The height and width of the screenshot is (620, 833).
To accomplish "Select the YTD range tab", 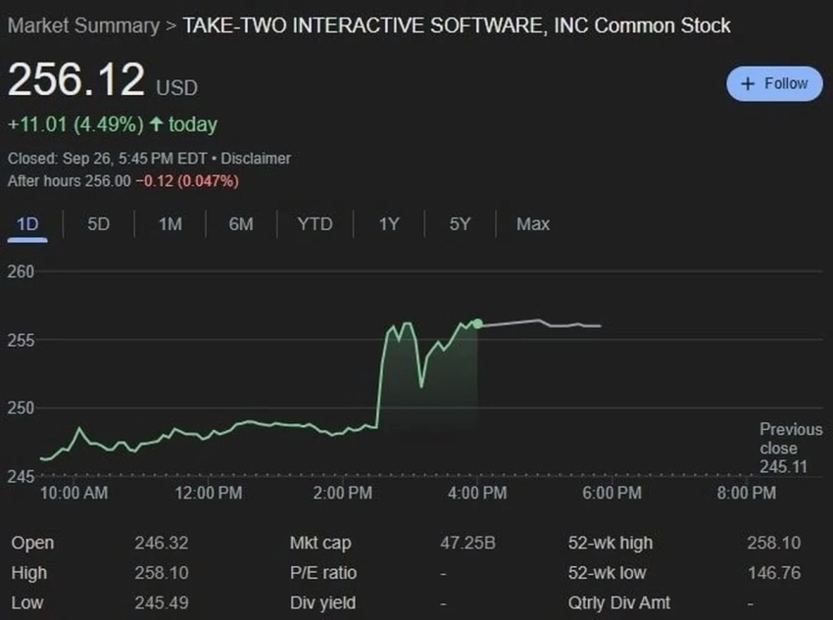I will click(x=315, y=224).
